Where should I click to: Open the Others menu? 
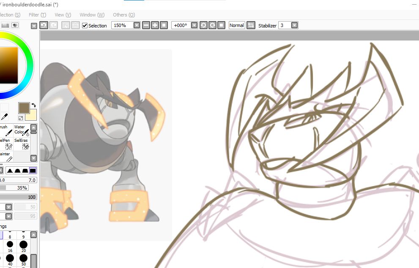point(123,15)
